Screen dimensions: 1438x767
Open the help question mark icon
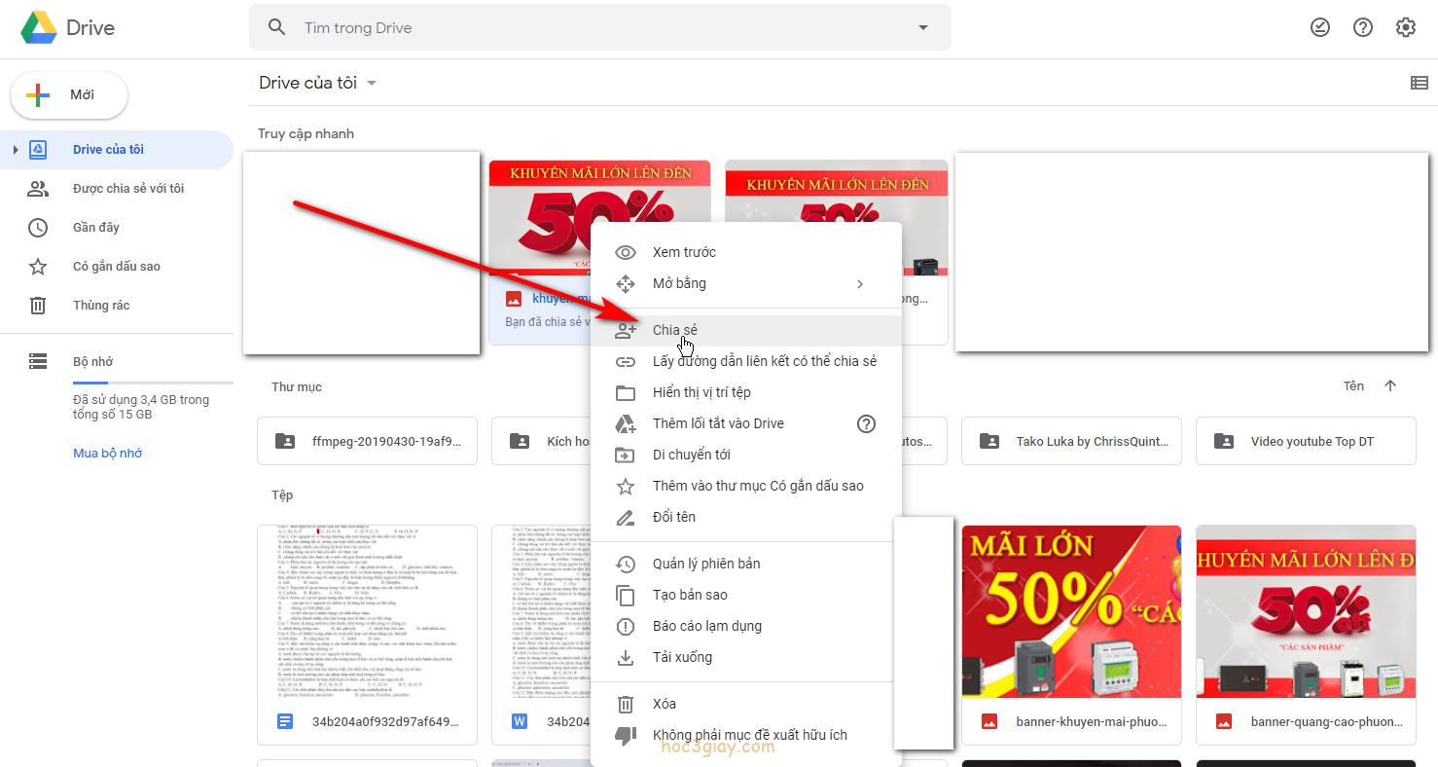pyautogui.click(x=1363, y=27)
